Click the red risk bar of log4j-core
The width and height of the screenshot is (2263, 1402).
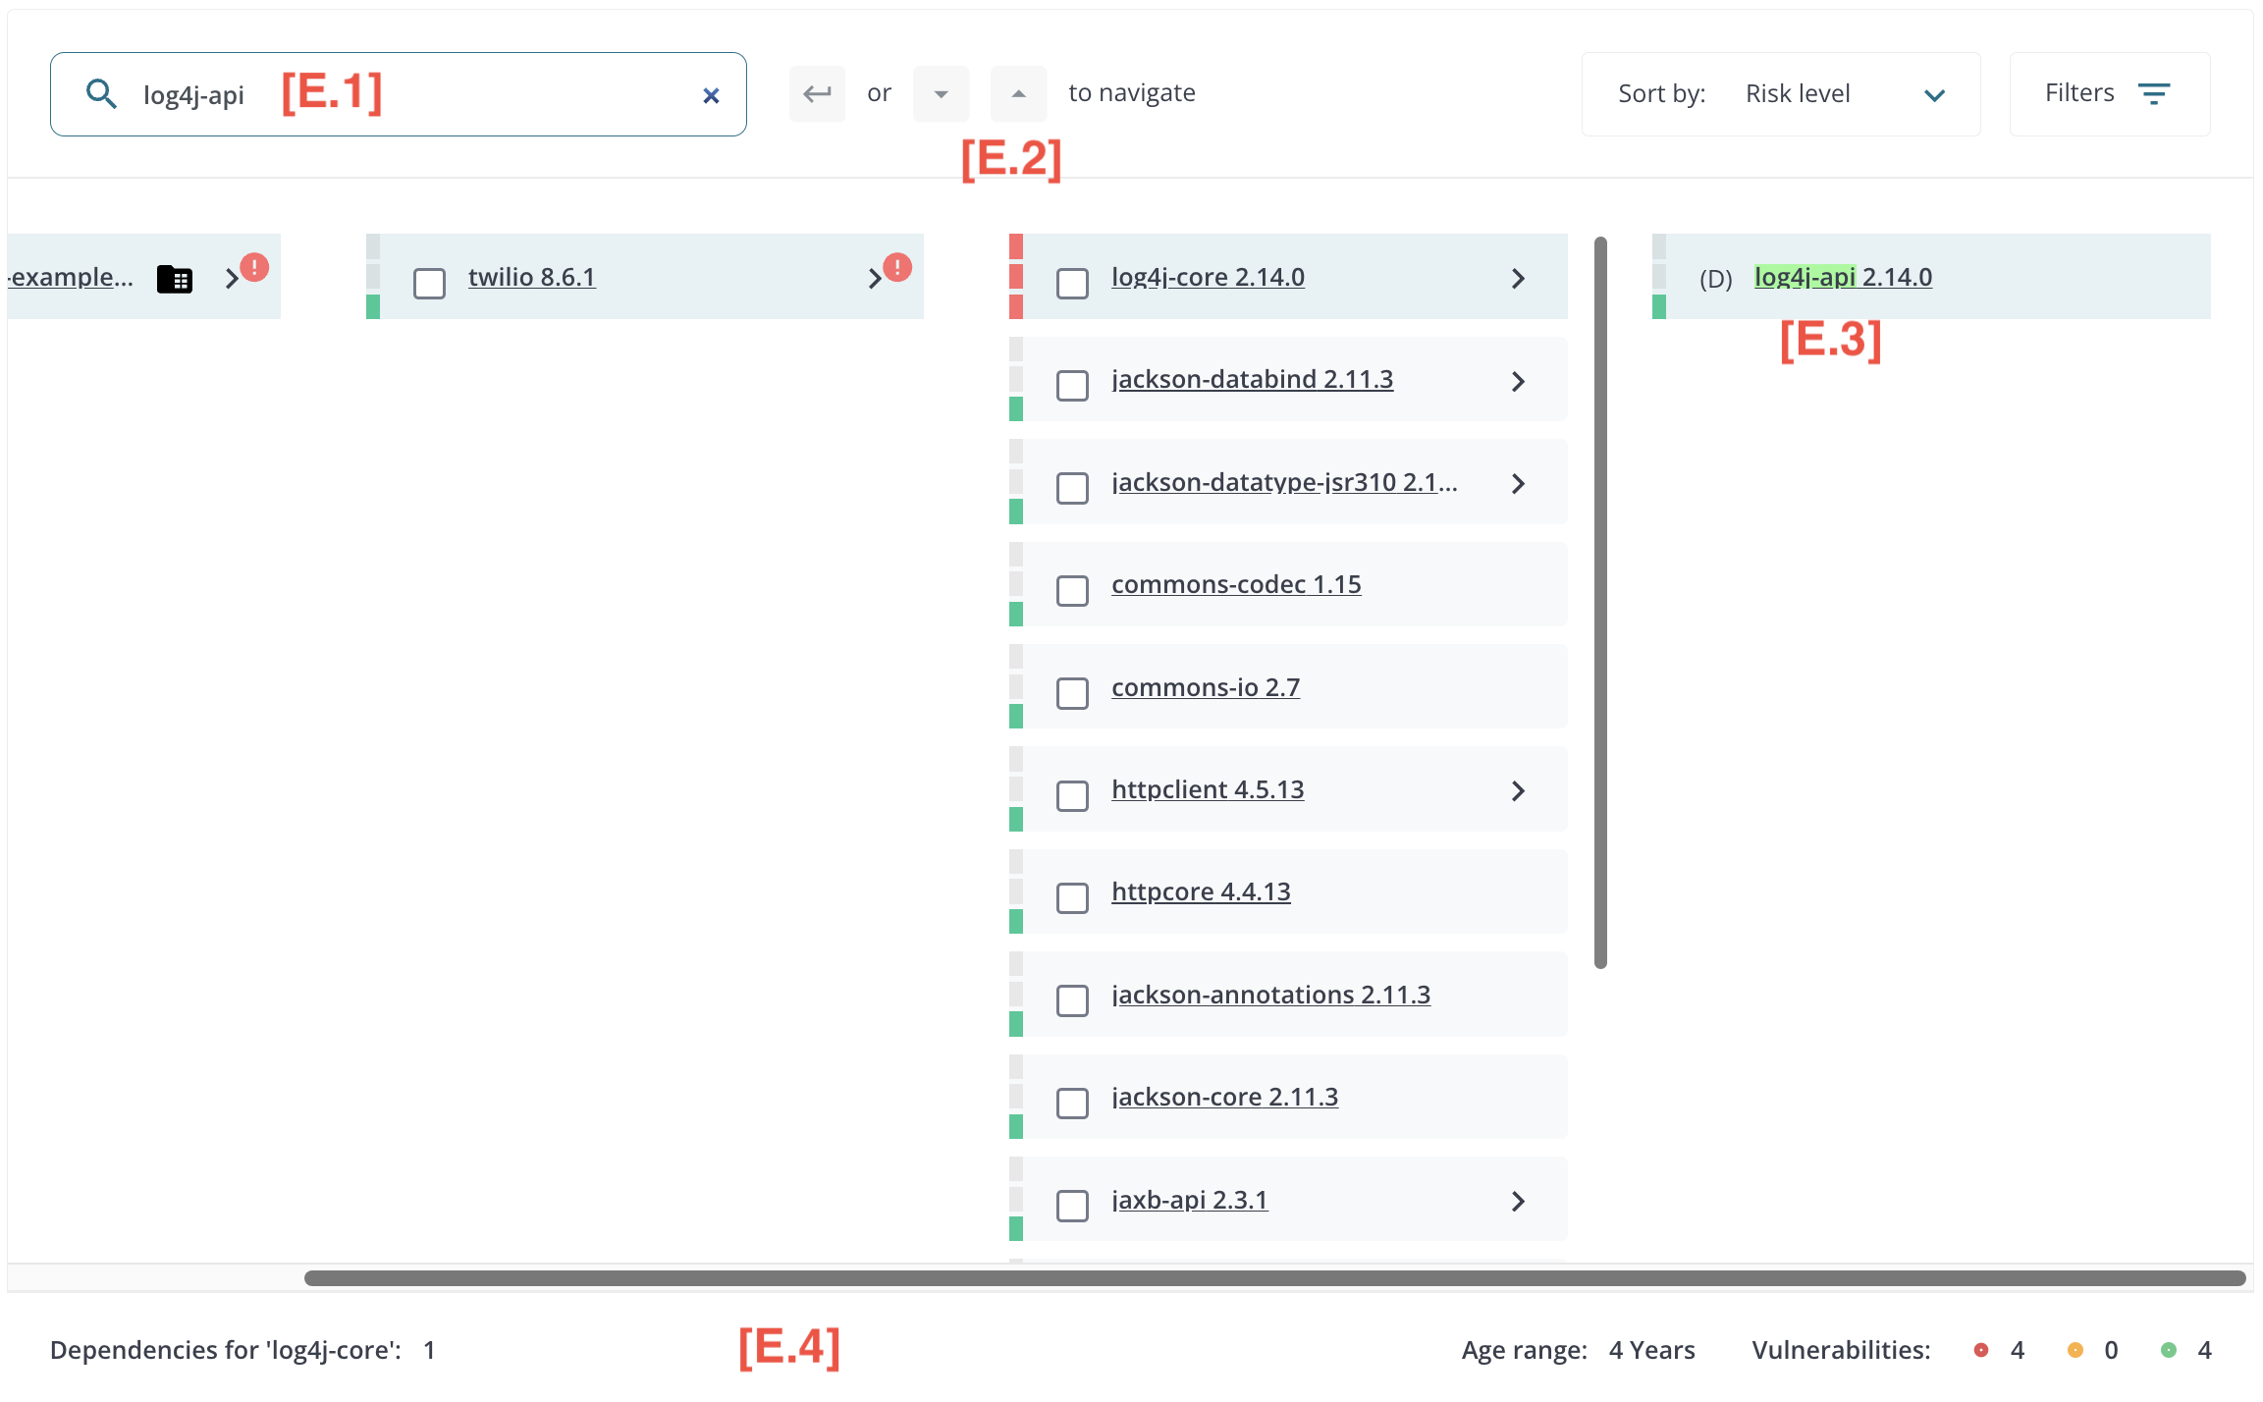pos(1016,277)
